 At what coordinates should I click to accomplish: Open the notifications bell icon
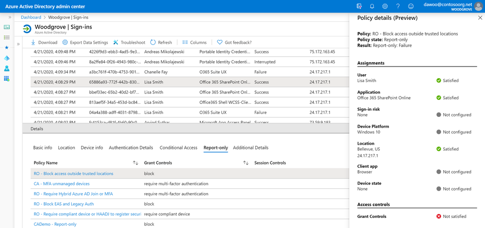click(x=372, y=6)
